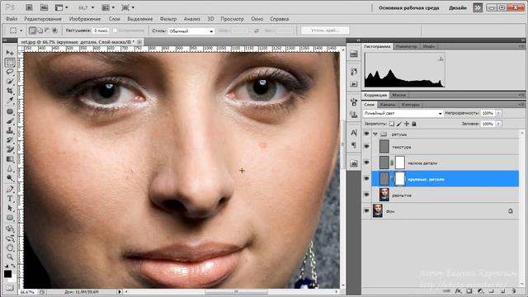Screen dimensions: 528x297
Task: Open the 'Выделение' menu
Action: [140, 19]
